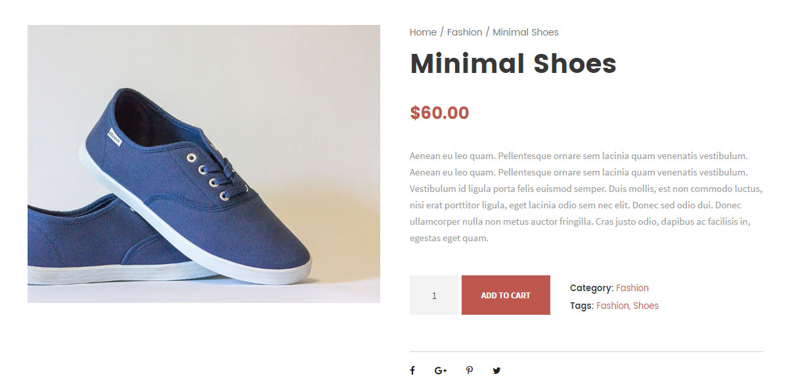Go to Home breadcrumb link

point(423,32)
